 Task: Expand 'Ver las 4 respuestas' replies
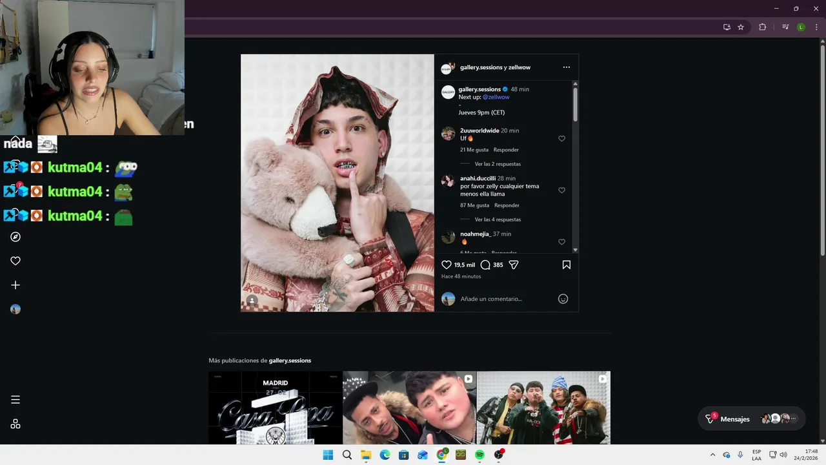[x=498, y=220]
